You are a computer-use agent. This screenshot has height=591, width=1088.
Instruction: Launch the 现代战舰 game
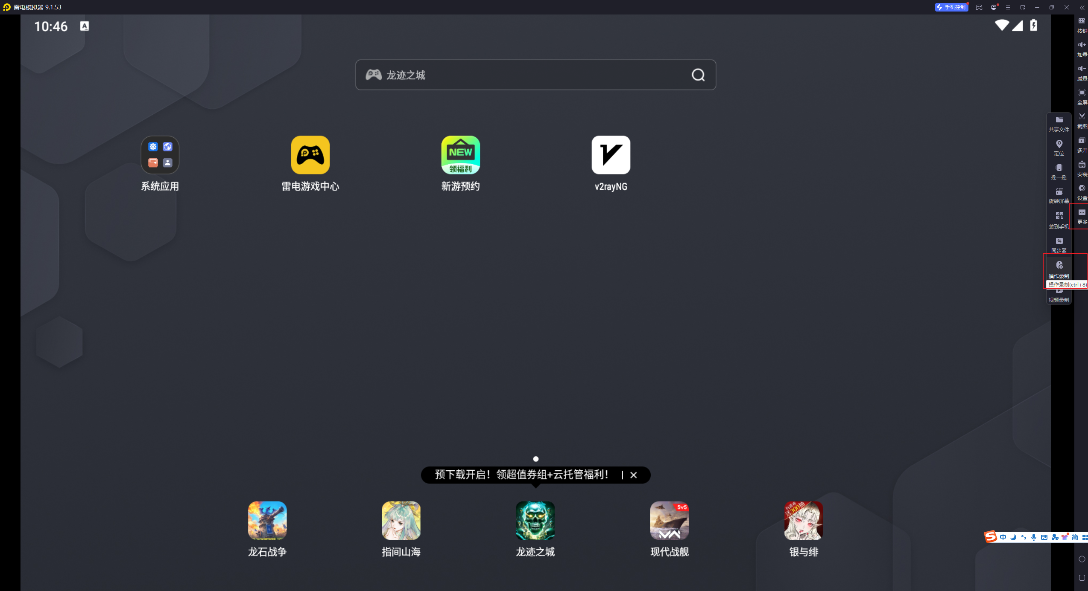click(x=670, y=529)
